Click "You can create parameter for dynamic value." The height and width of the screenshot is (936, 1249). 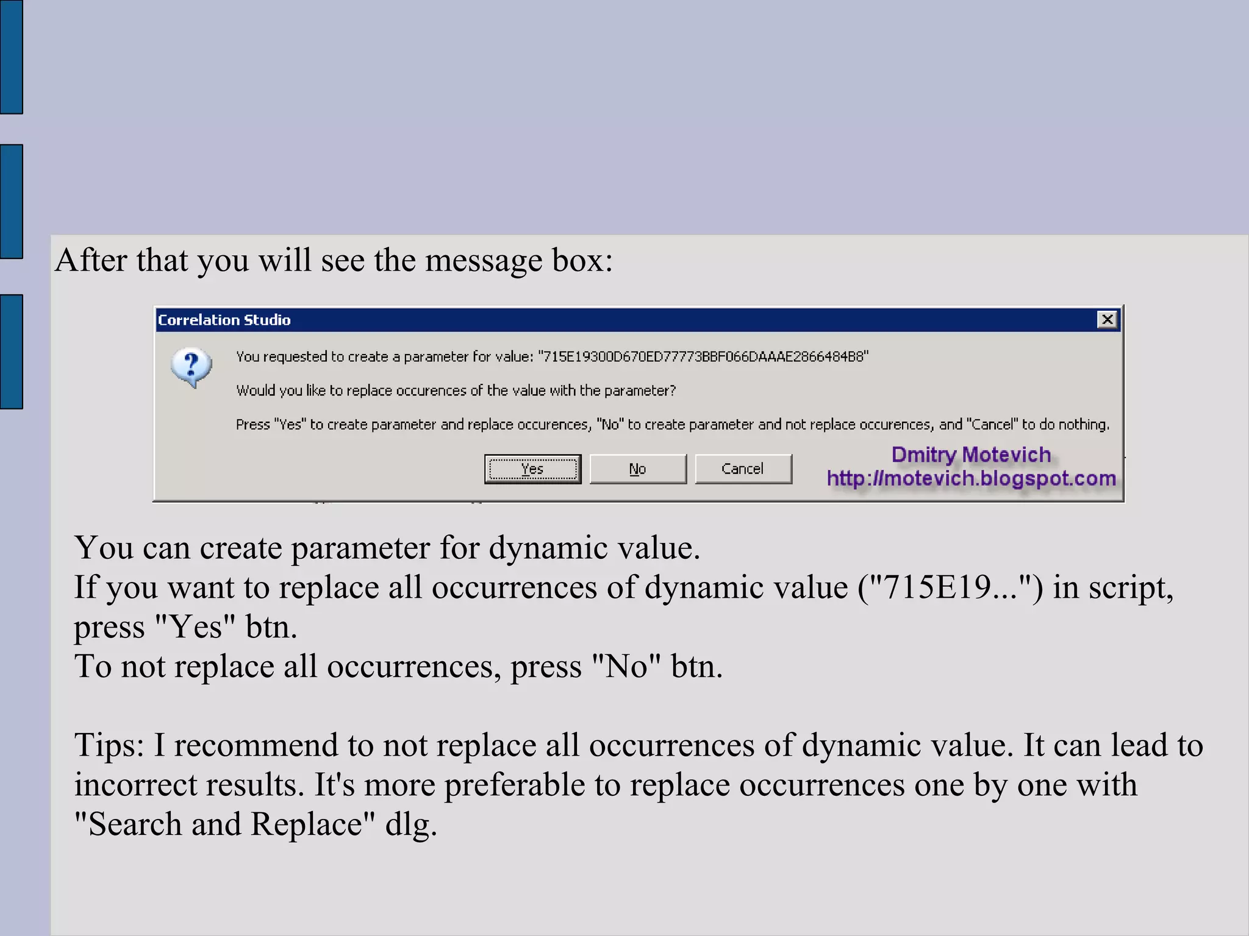pyautogui.click(x=387, y=547)
